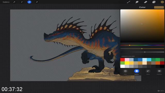165x93 pixels.
Task: Choose the brown palette swatch
Action: [149, 63]
